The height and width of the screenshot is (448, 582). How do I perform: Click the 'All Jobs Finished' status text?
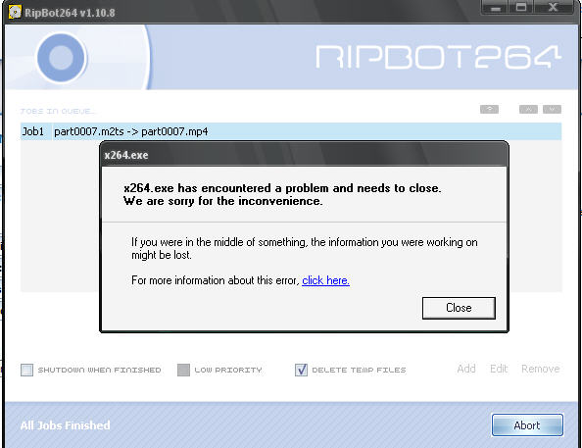65,425
